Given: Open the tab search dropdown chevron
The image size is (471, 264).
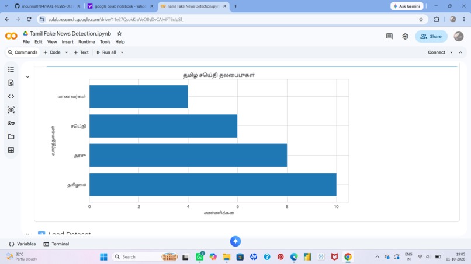Looking at the screenshot, I should click(6, 6).
